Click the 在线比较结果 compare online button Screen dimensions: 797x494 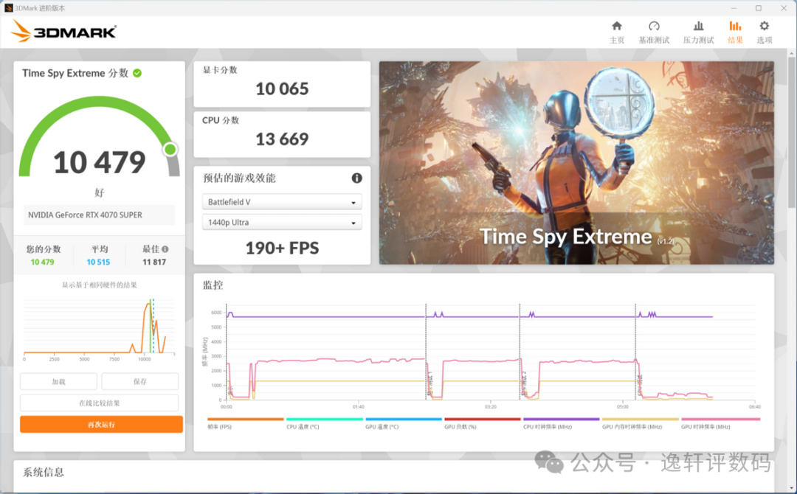pos(99,403)
